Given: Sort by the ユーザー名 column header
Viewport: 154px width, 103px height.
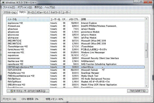Looking at the screenshot, I should pyautogui.click(x=55, y=19).
